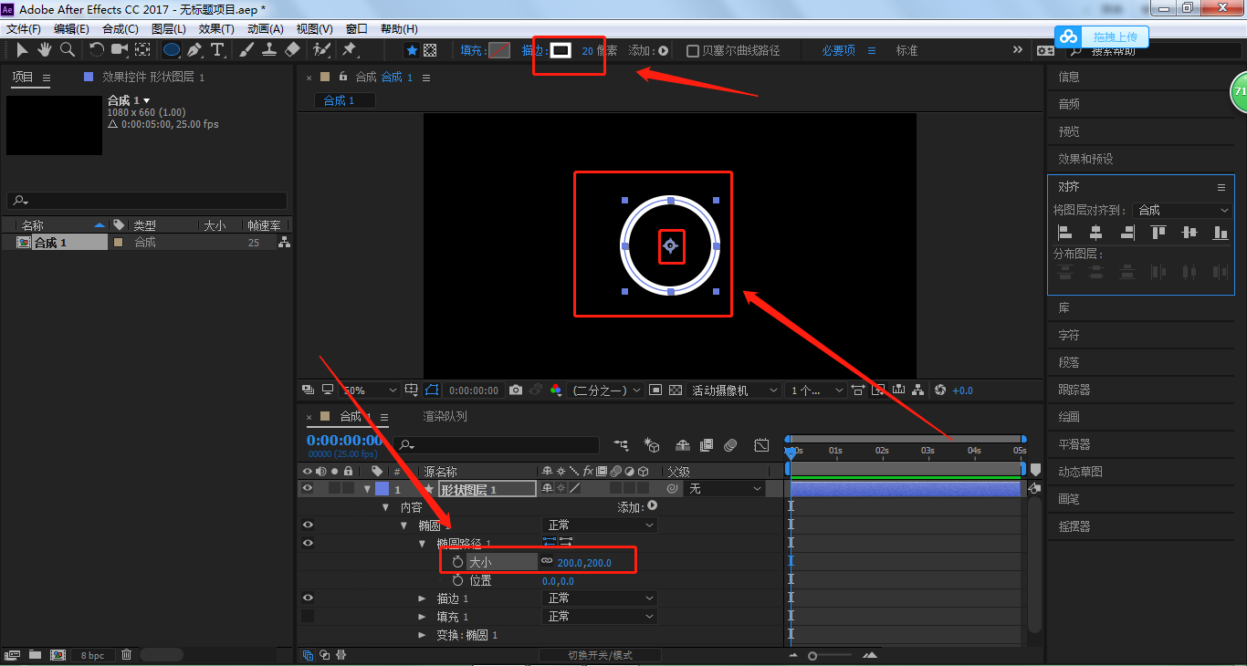Expand the 描边 1 property group
This screenshot has height=666, width=1247.
pyautogui.click(x=422, y=598)
